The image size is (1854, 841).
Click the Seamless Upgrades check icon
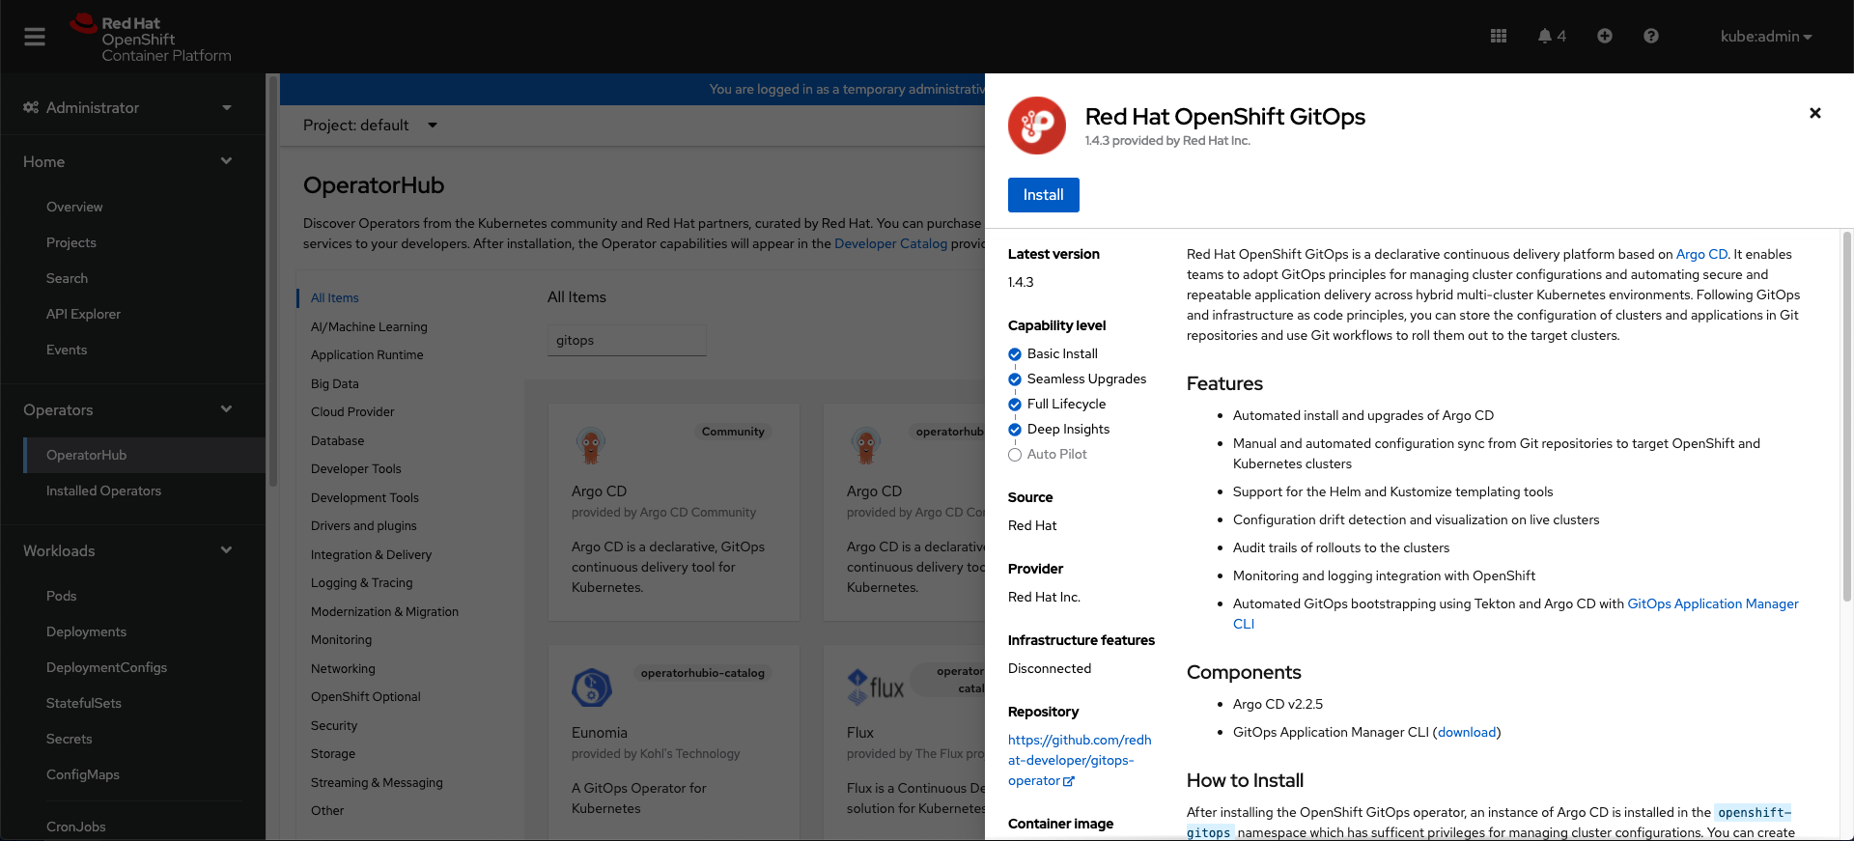[x=1015, y=379]
